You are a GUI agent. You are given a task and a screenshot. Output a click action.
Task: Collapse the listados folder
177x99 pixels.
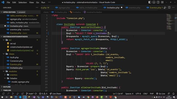(x=5, y=78)
